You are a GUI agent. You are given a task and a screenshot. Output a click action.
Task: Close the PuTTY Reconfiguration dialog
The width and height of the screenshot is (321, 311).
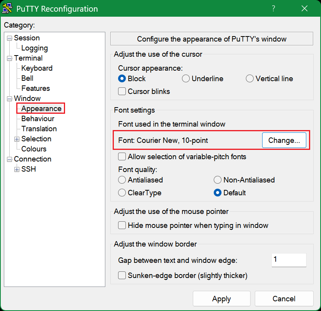304,9
